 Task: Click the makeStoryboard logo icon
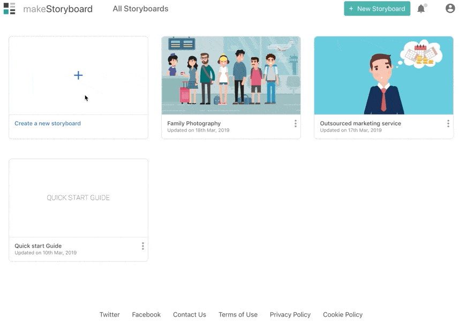pyautogui.click(x=9, y=9)
